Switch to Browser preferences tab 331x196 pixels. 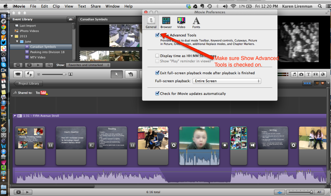166,22
